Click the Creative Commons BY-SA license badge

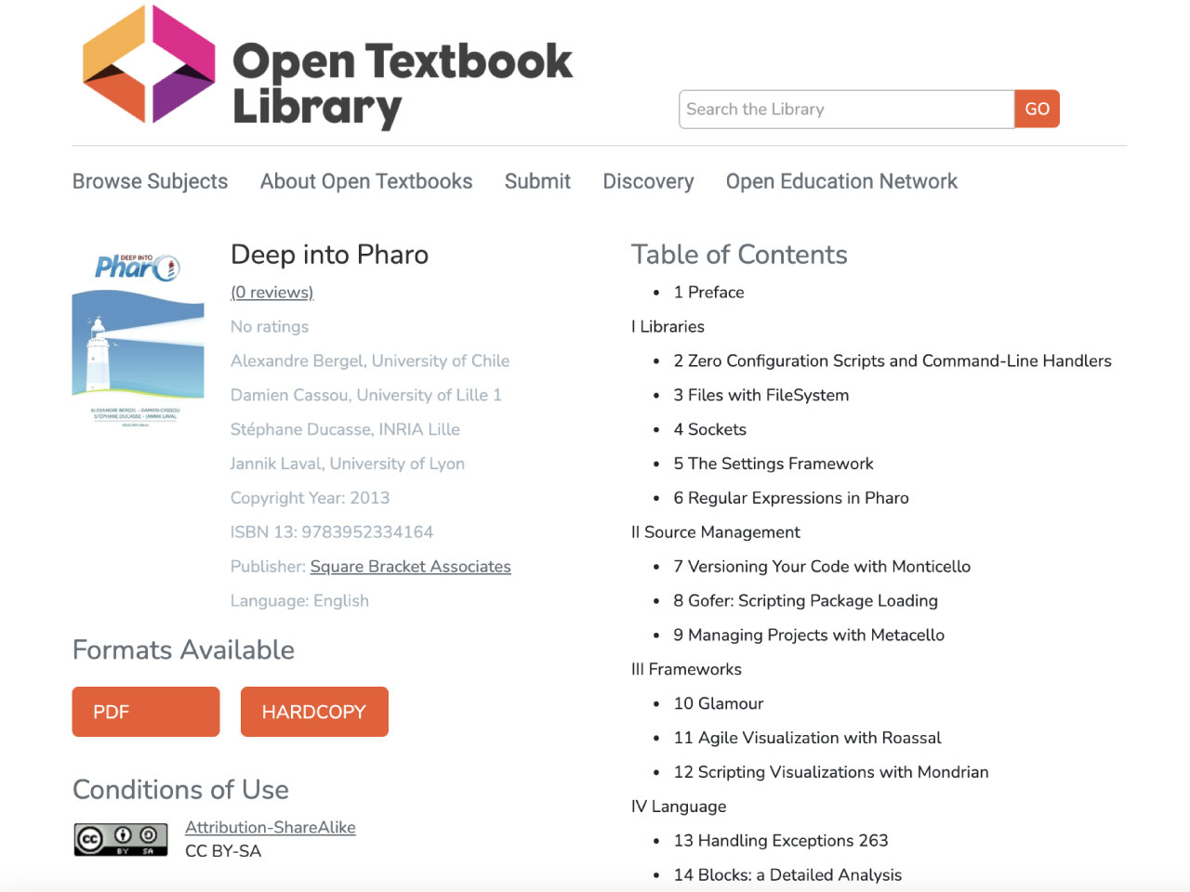[121, 839]
